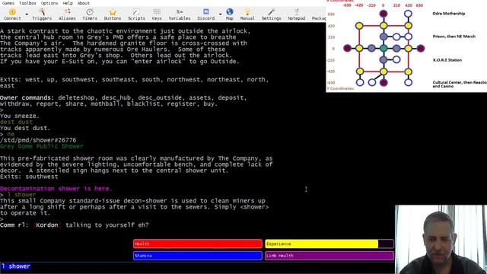Click the 'You sneeze.' line
Screen dimensions: 487x274
[x=20, y=116]
